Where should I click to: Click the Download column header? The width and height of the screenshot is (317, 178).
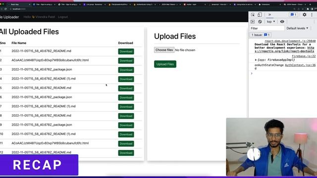(125, 43)
